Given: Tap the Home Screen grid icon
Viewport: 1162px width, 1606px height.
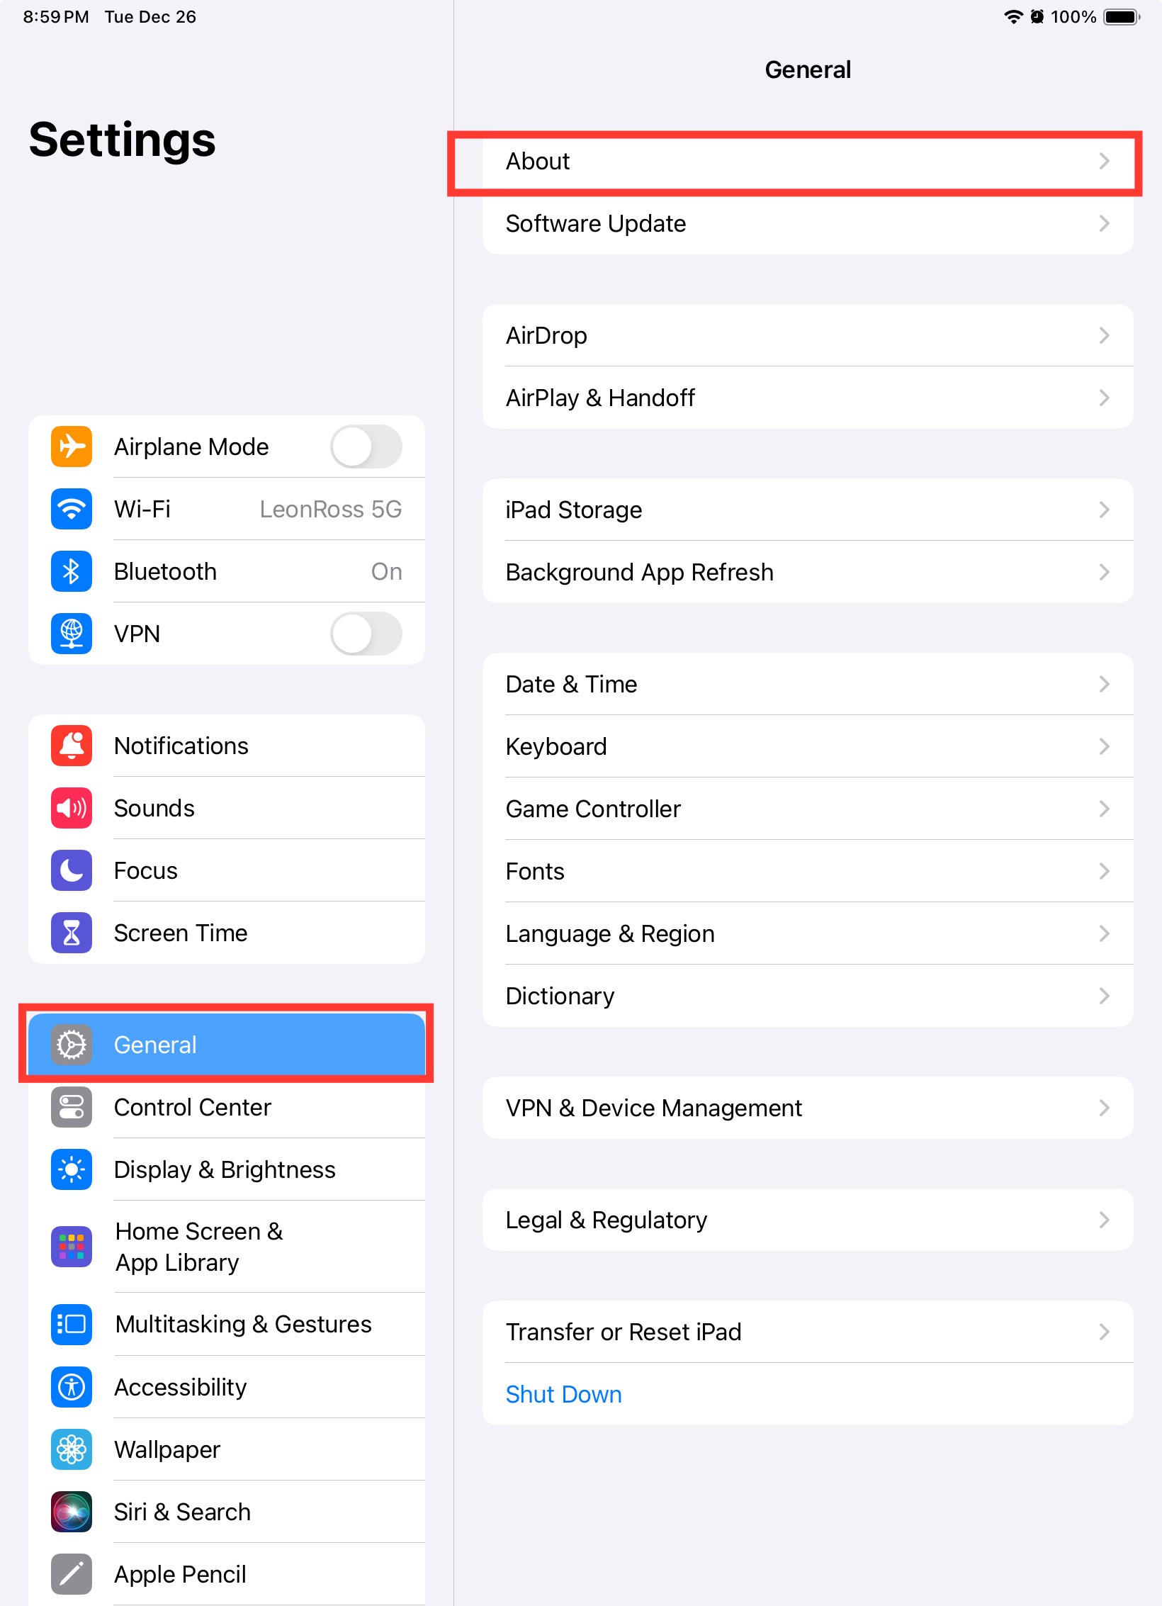Looking at the screenshot, I should click(x=72, y=1247).
